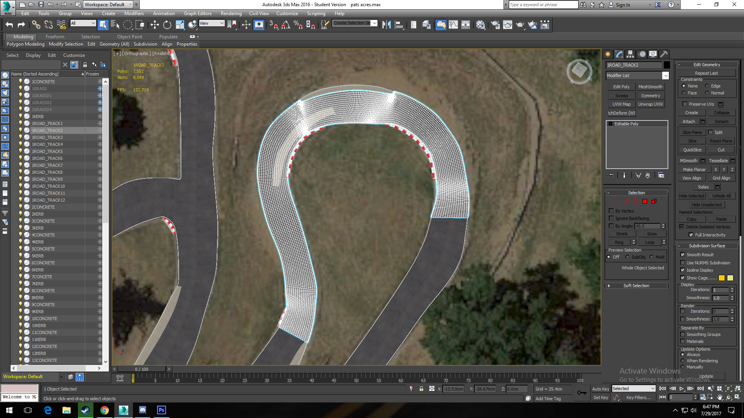The height and width of the screenshot is (418, 744).
Task: Select Polygon sub-object level red square
Action: tap(645, 201)
